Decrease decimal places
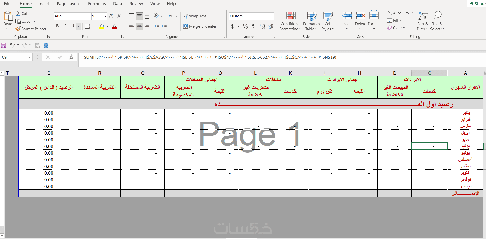The height and width of the screenshot is (239, 486). tap(270, 26)
